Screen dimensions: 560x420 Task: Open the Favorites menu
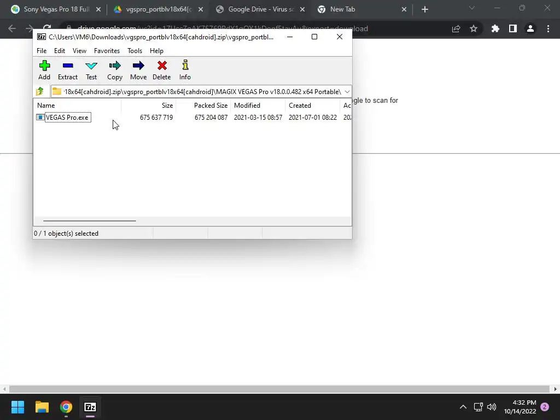(107, 51)
